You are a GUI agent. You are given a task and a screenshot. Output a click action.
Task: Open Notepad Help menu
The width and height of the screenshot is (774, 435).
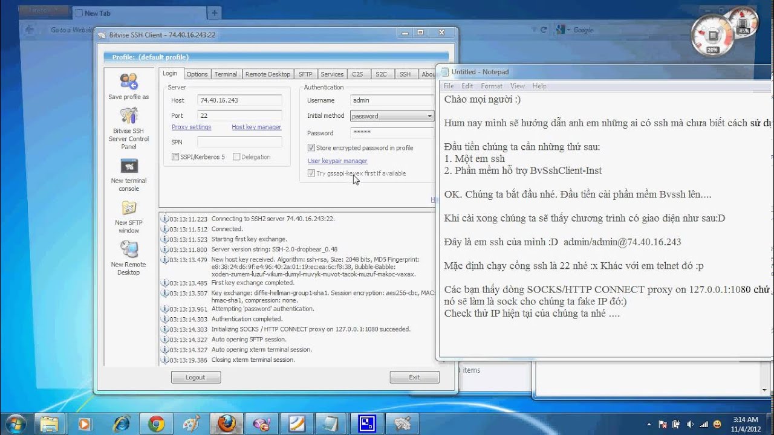click(539, 86)
